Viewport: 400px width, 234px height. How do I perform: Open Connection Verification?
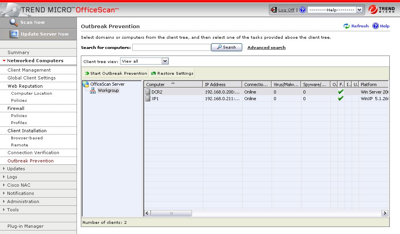click(33, 153)
